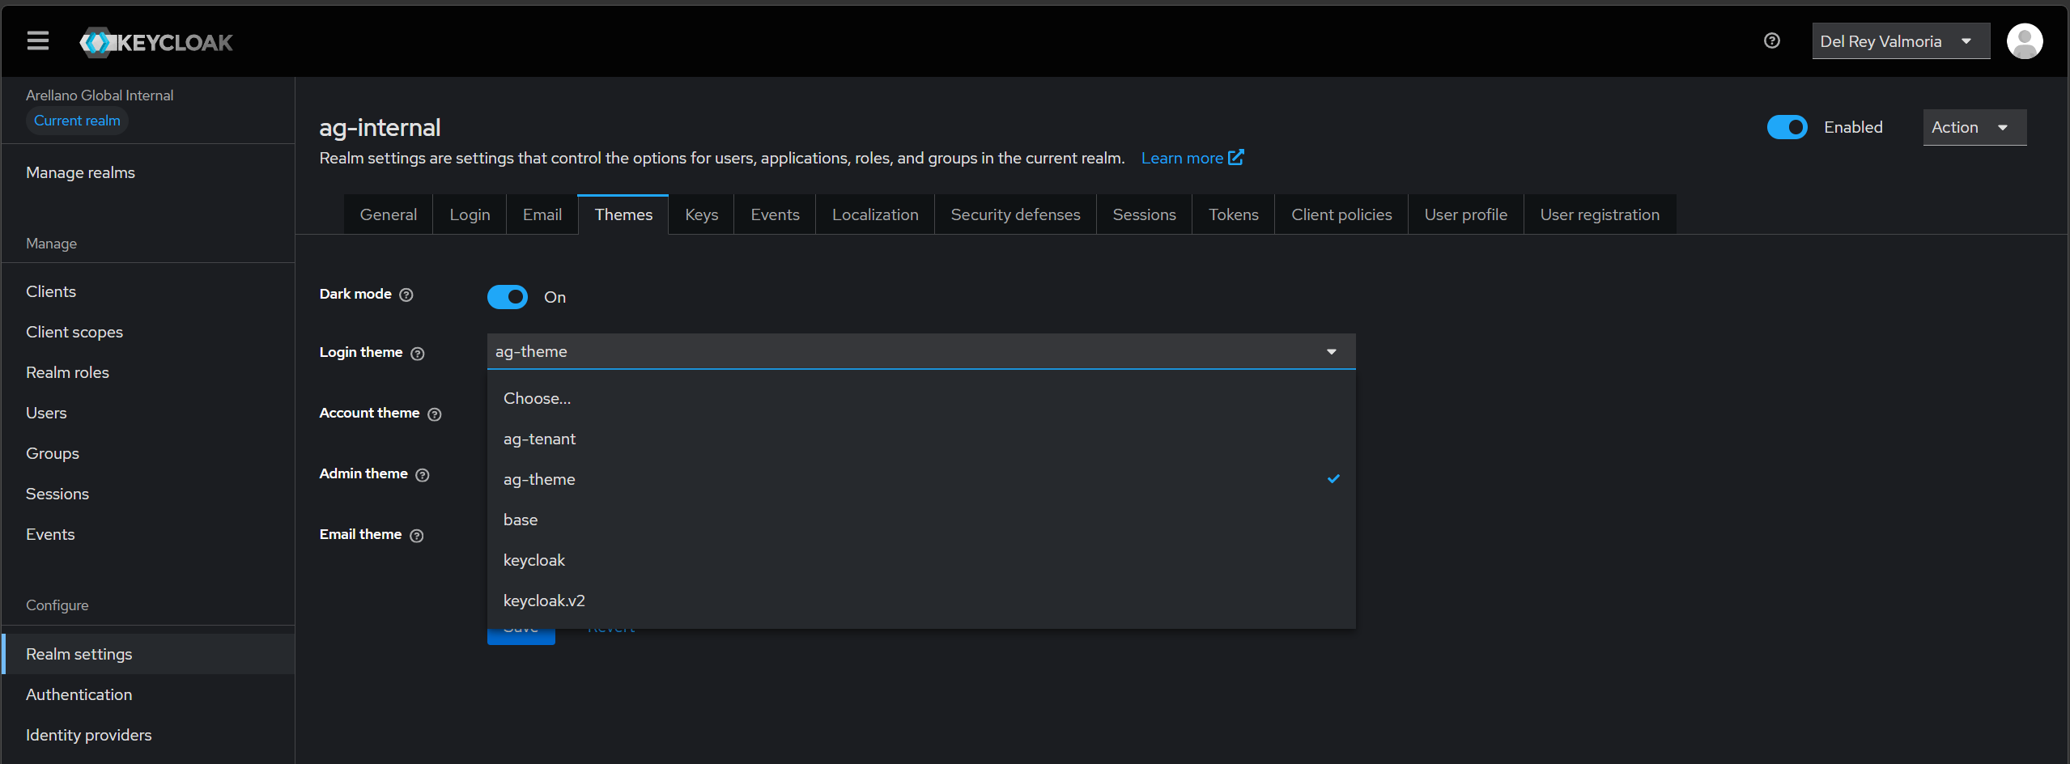Screen dimensions: 2070x764
Task: Show help for Account theme
Action: 435,414
